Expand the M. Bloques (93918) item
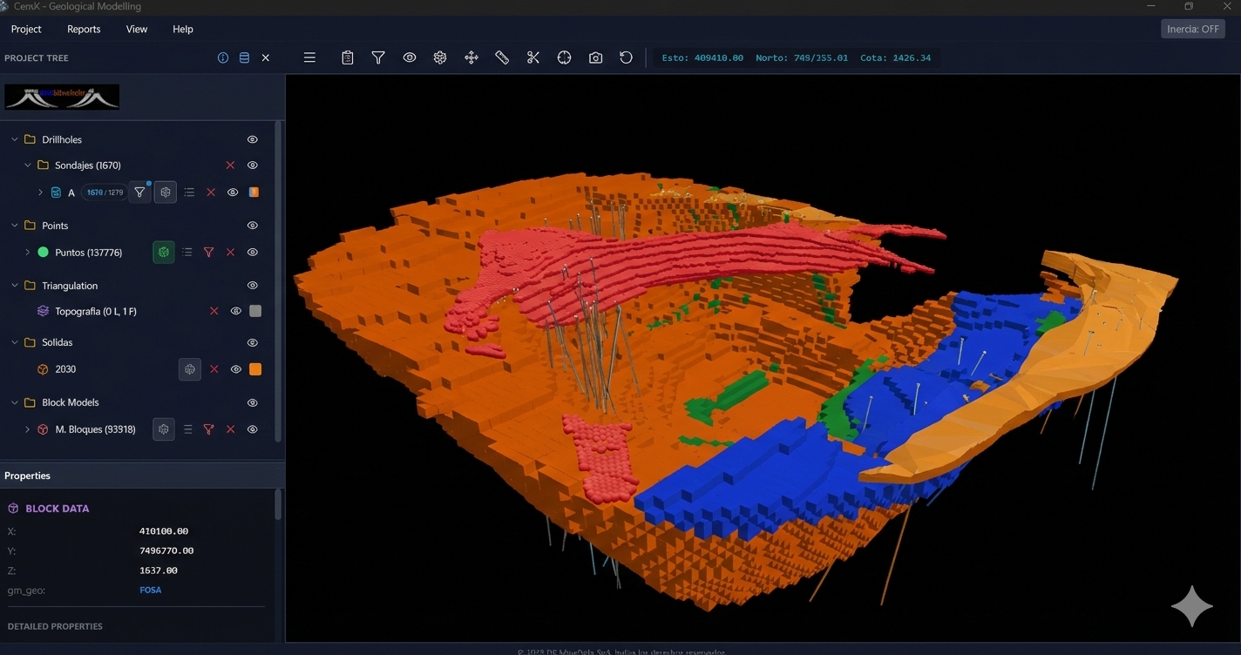The image size is (1241, 655). [x=27, y=429]
